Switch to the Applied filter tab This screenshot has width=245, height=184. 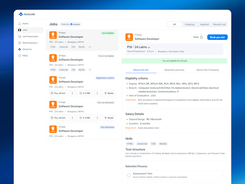204,25
